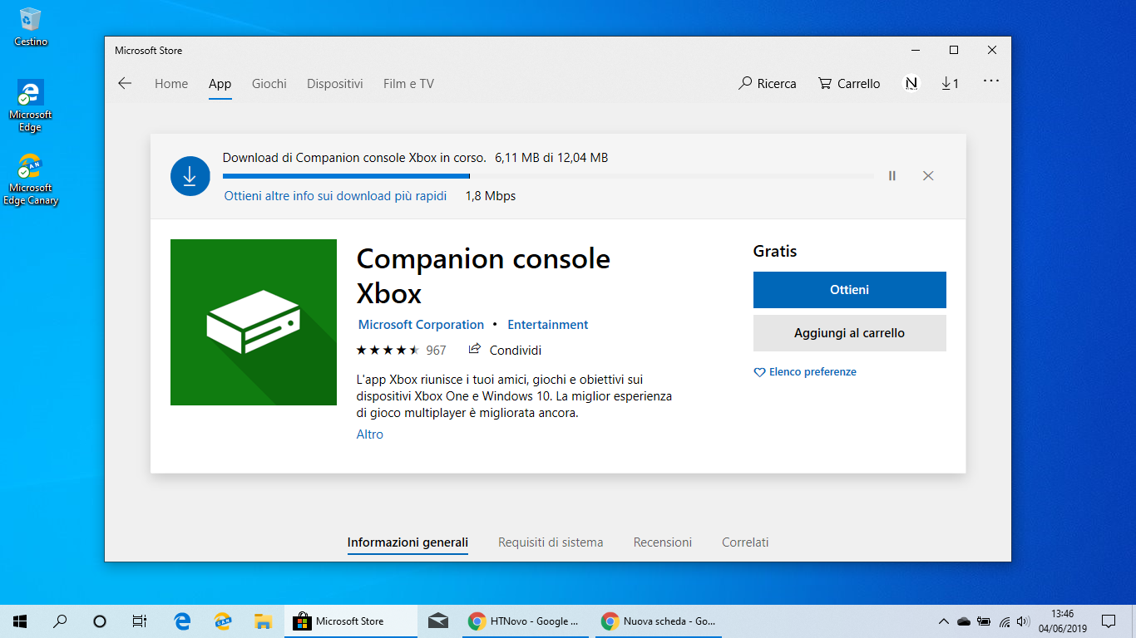Open the Film e TV tab
1136x638 pixels.
click(x=408, y=84)
